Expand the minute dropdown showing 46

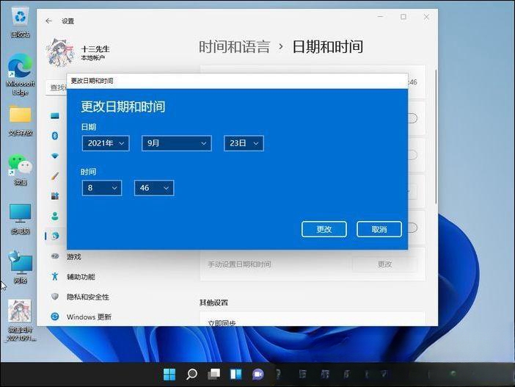pos(154,188)
